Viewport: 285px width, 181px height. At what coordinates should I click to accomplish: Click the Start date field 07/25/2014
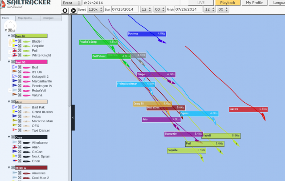[x=125, y=9]
